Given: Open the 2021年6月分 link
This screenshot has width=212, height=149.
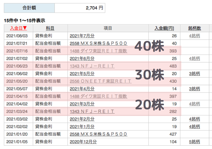Looking at the screenshot, I should (82, 58).
